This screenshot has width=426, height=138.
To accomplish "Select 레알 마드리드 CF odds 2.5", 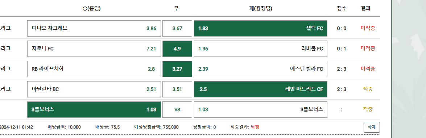I will coord(261,89).
